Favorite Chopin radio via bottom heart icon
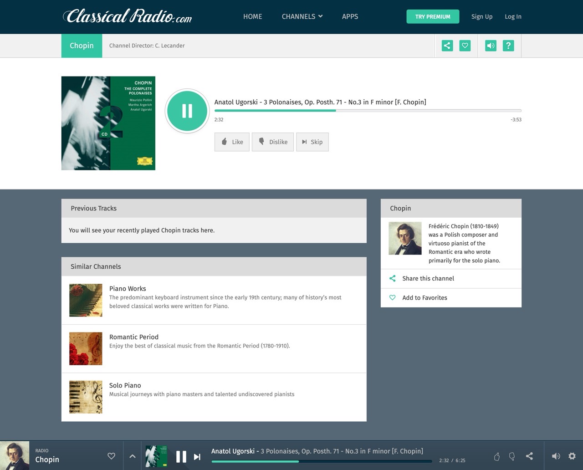Screen dimensions: 583x470 pos(111,456)
